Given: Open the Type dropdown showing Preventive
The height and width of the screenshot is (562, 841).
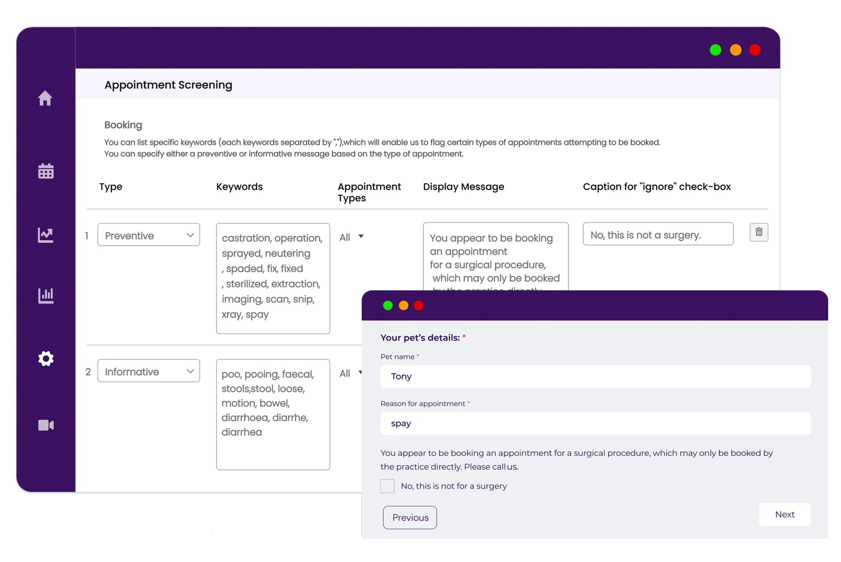Looking at the screenshot, I should coord(148,235).
